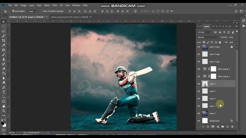Open the blend mode Normal dropdown
246x138 pixels.
click(208, 37)
